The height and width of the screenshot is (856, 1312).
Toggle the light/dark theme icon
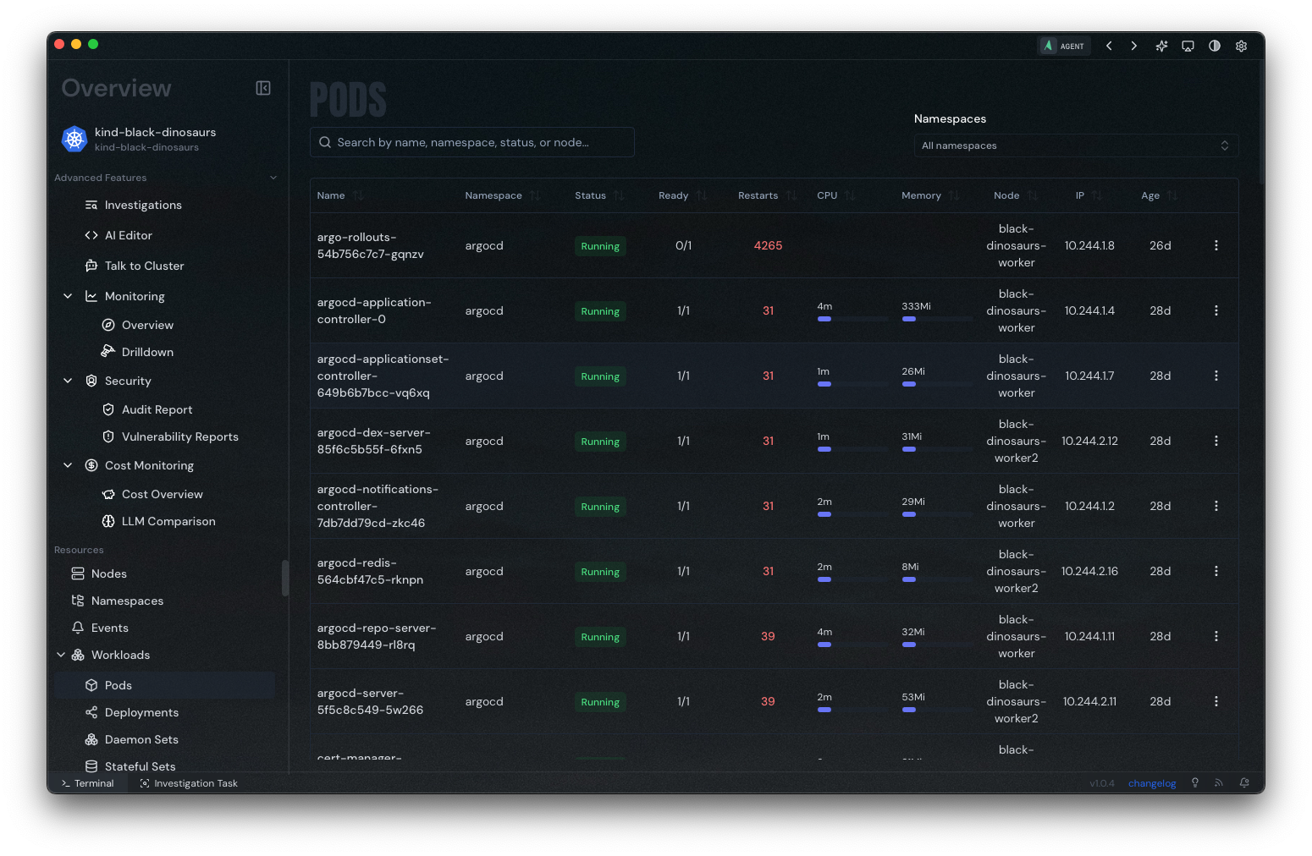[x=1215, y=46]
